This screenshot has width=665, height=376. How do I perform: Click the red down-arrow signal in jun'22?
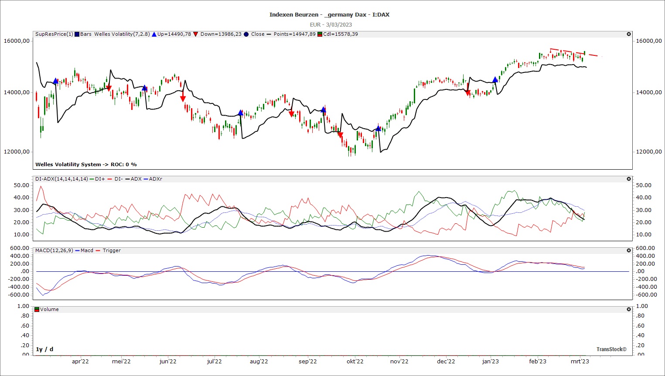[183, 99]
